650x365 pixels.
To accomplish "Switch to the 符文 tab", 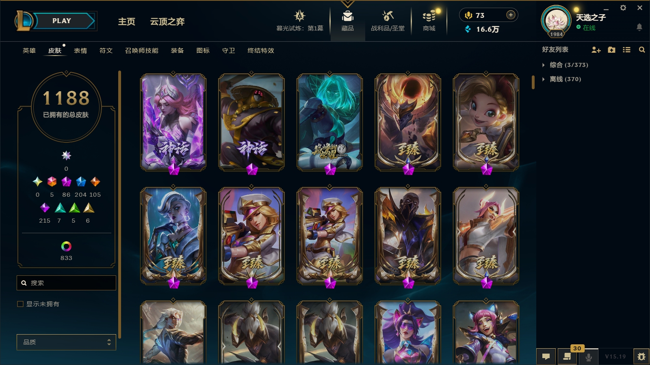I will [106, 51].
